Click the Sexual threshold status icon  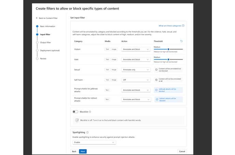tap(156, 70)
